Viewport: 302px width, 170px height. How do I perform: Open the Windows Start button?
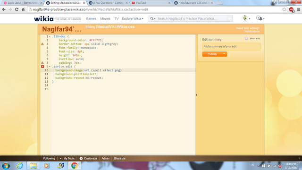6,166
